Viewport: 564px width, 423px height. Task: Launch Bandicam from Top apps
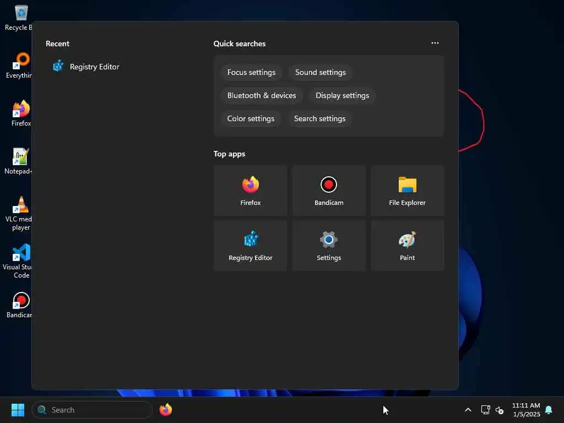(329, 191)
